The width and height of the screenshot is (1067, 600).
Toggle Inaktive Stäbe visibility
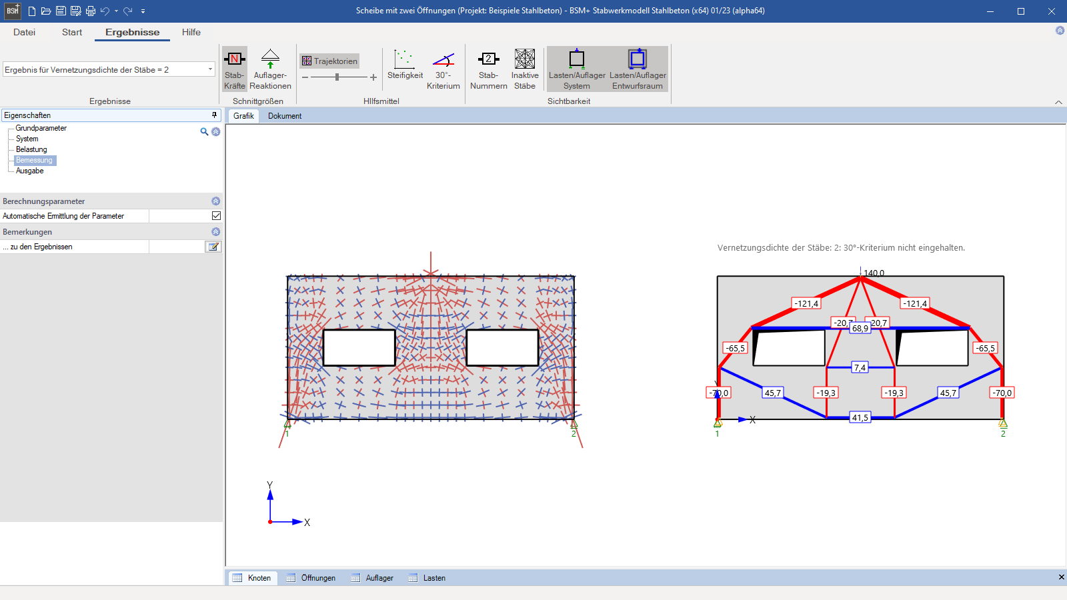[525, 69]
